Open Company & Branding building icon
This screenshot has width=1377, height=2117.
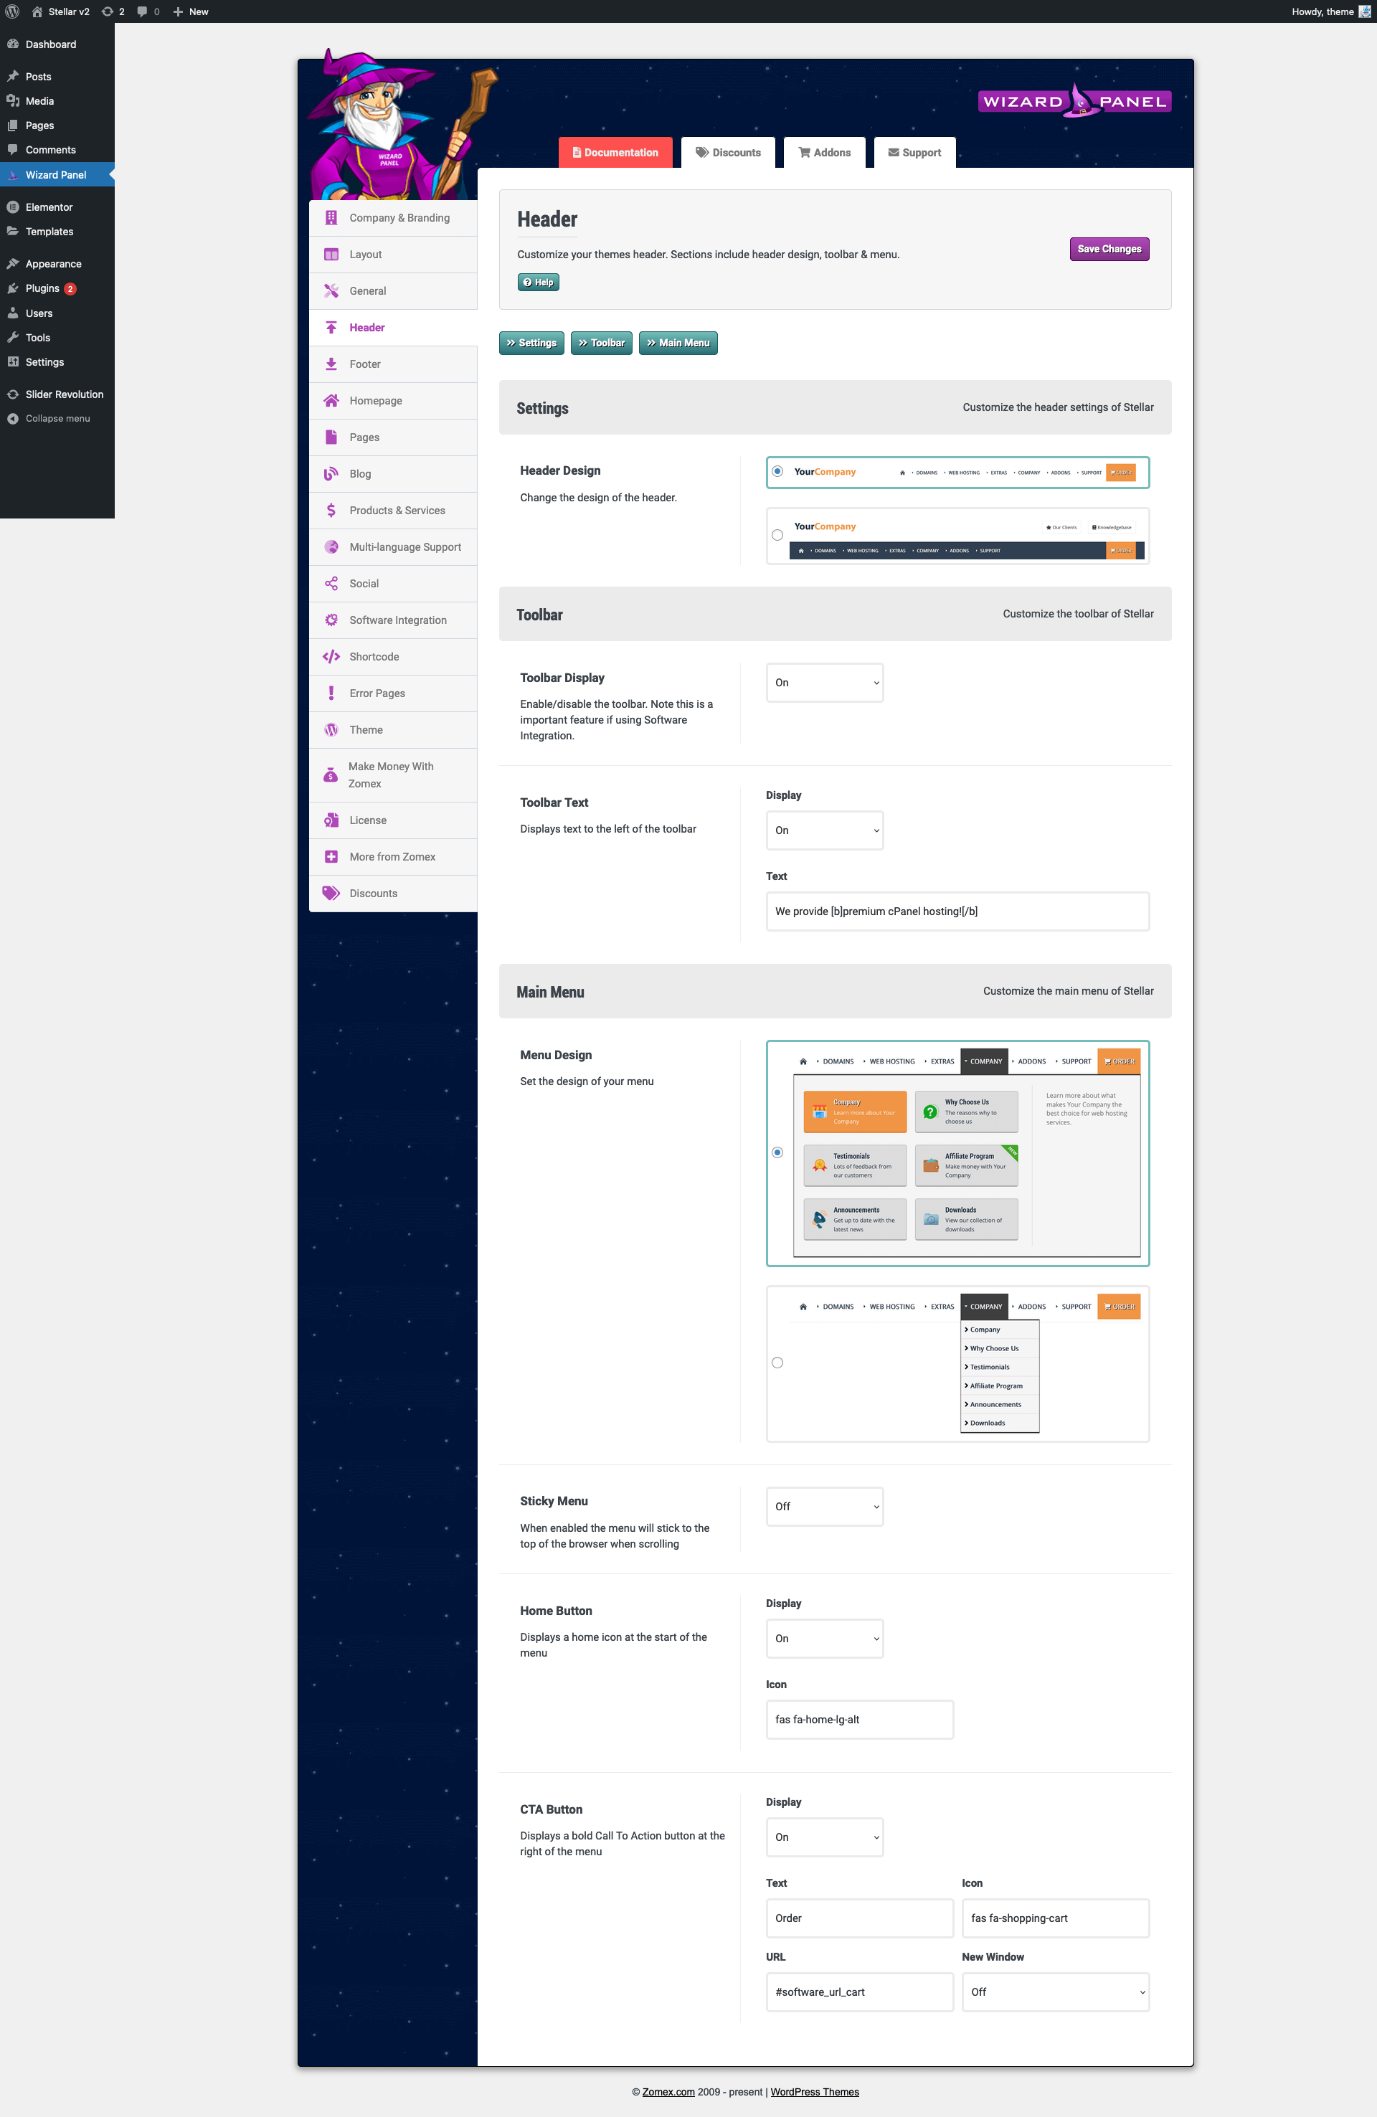(331, 218)
